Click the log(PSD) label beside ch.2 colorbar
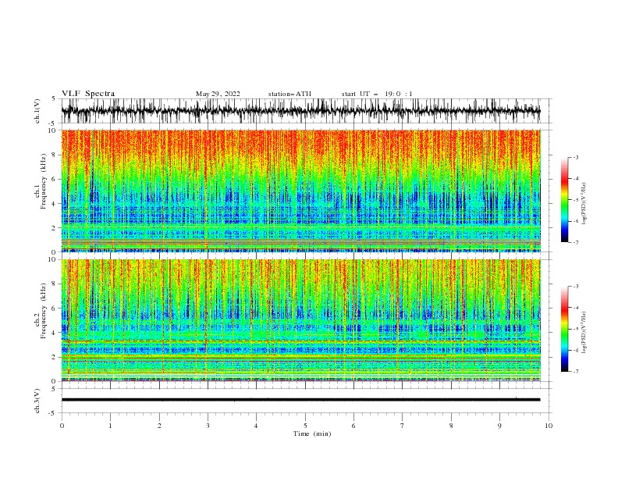The height and width of the screenshot is (478, 618). 584,333
